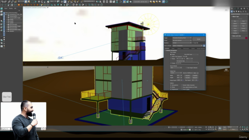The image size is (249, 140).
Task: Uncheck the Effects option
Action: 171,87
